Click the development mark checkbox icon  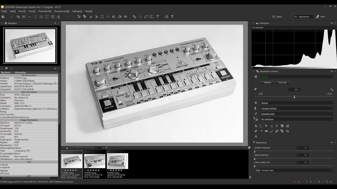coord(125,17)
